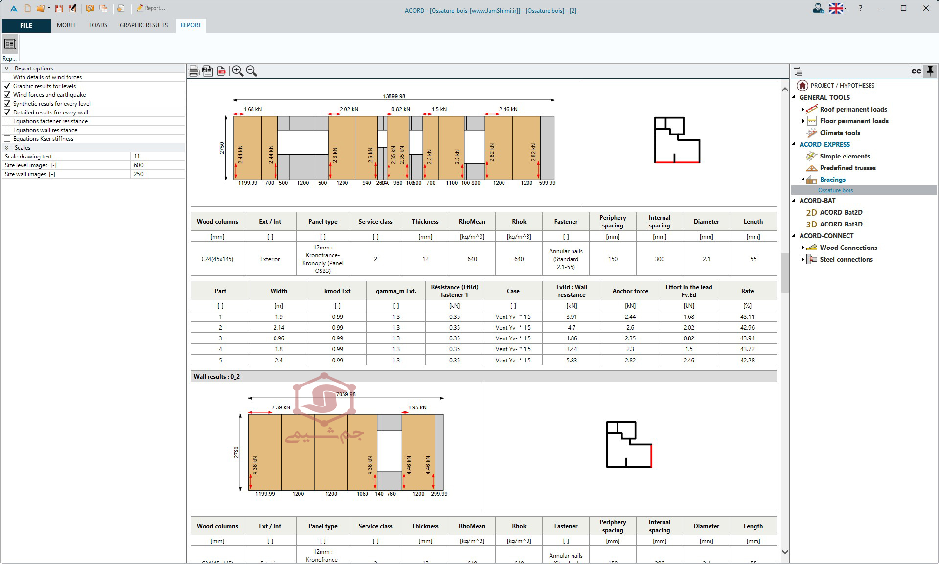
Task: Zoom in on the report
Action: [238, 71]
